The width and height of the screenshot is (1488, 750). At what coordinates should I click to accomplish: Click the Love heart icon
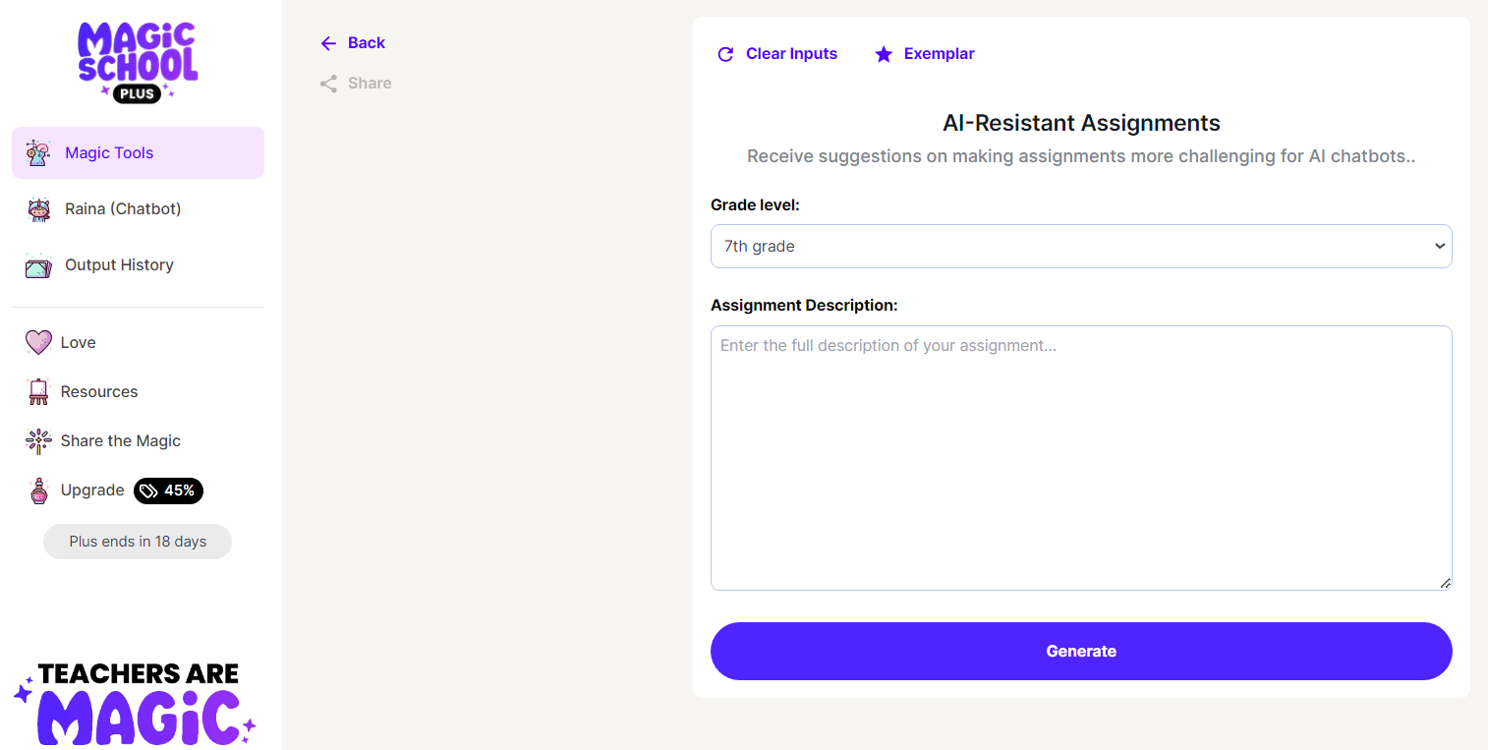coord(38,342)
